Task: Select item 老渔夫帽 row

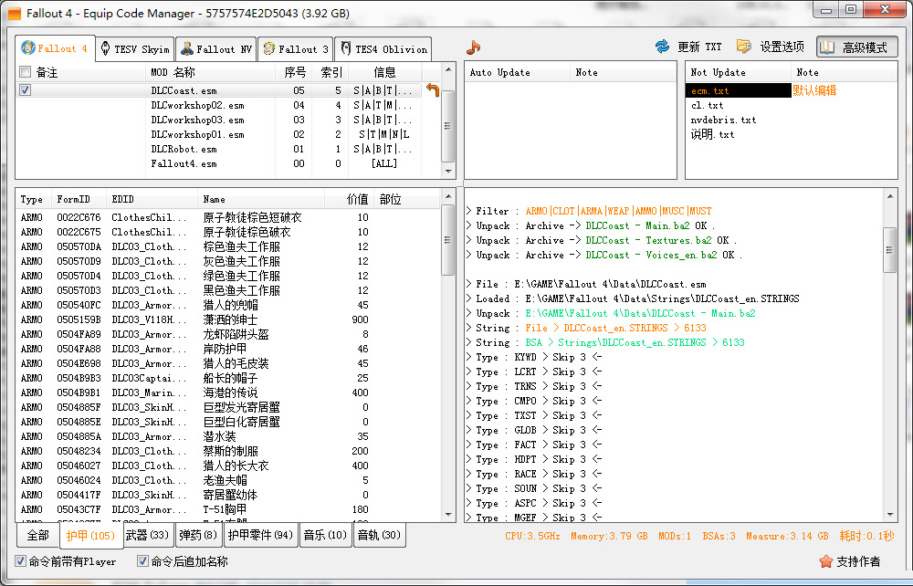Action: (x=228, y=479)
